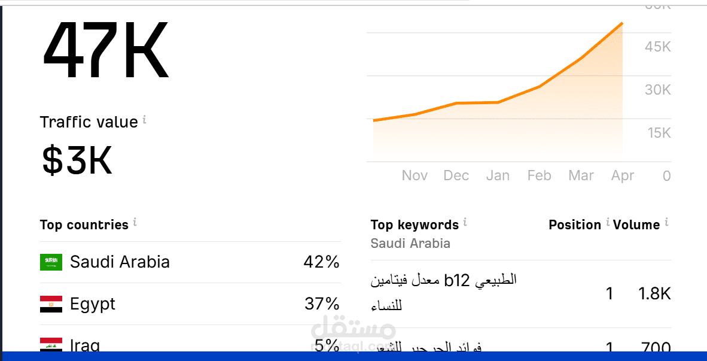Screen dimensions: 707x361
Task: Open the Traffic value info tooltip
Action: tap(144, 119)
